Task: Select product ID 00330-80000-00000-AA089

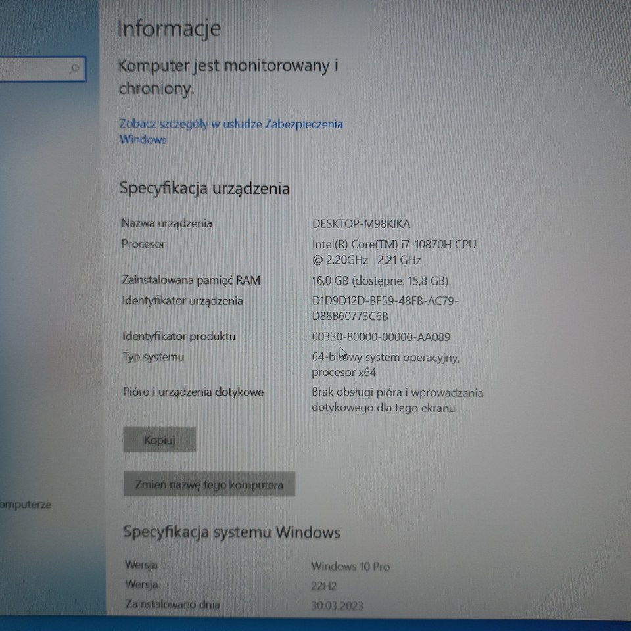Action: click(381, 337)
